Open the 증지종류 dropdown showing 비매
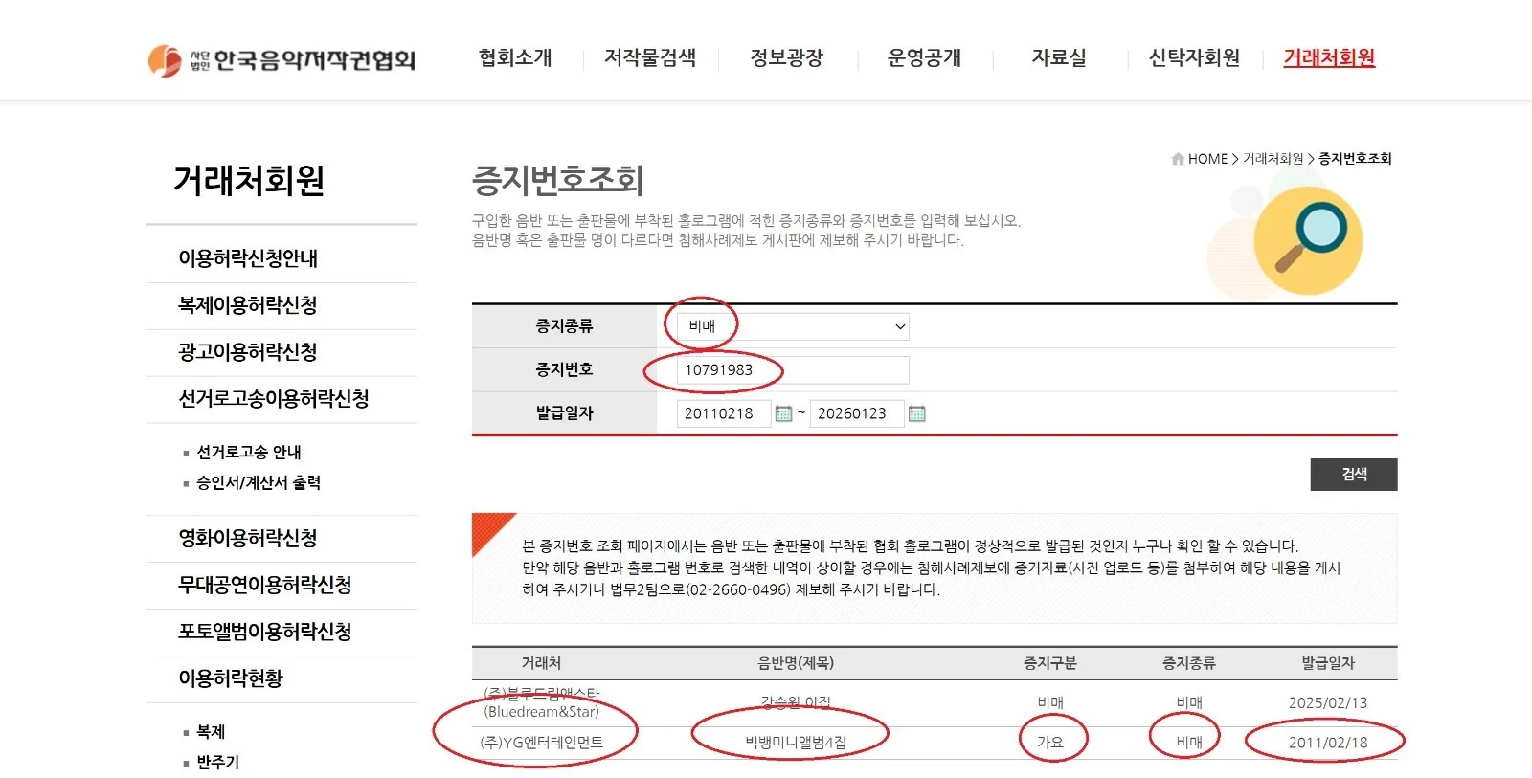The width and height of the screenshot is (1532, 778). [x=793, y=326]
